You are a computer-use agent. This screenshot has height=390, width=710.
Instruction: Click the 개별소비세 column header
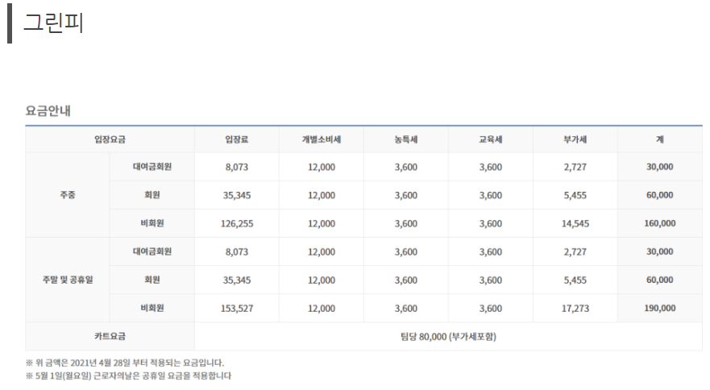point(322,139)
